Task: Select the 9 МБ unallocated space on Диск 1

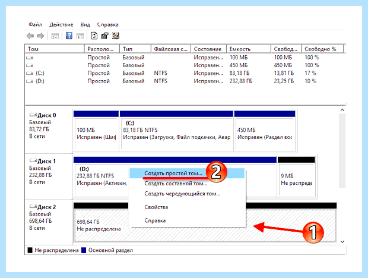Action: coord(296,176)
